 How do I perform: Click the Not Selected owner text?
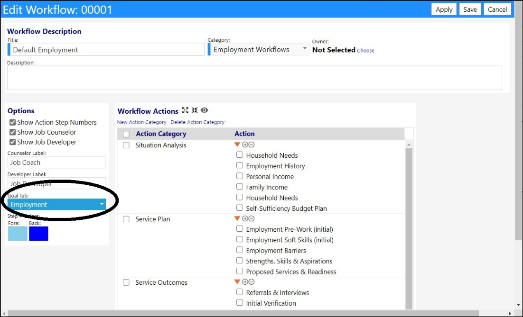(x=334, y=50)
